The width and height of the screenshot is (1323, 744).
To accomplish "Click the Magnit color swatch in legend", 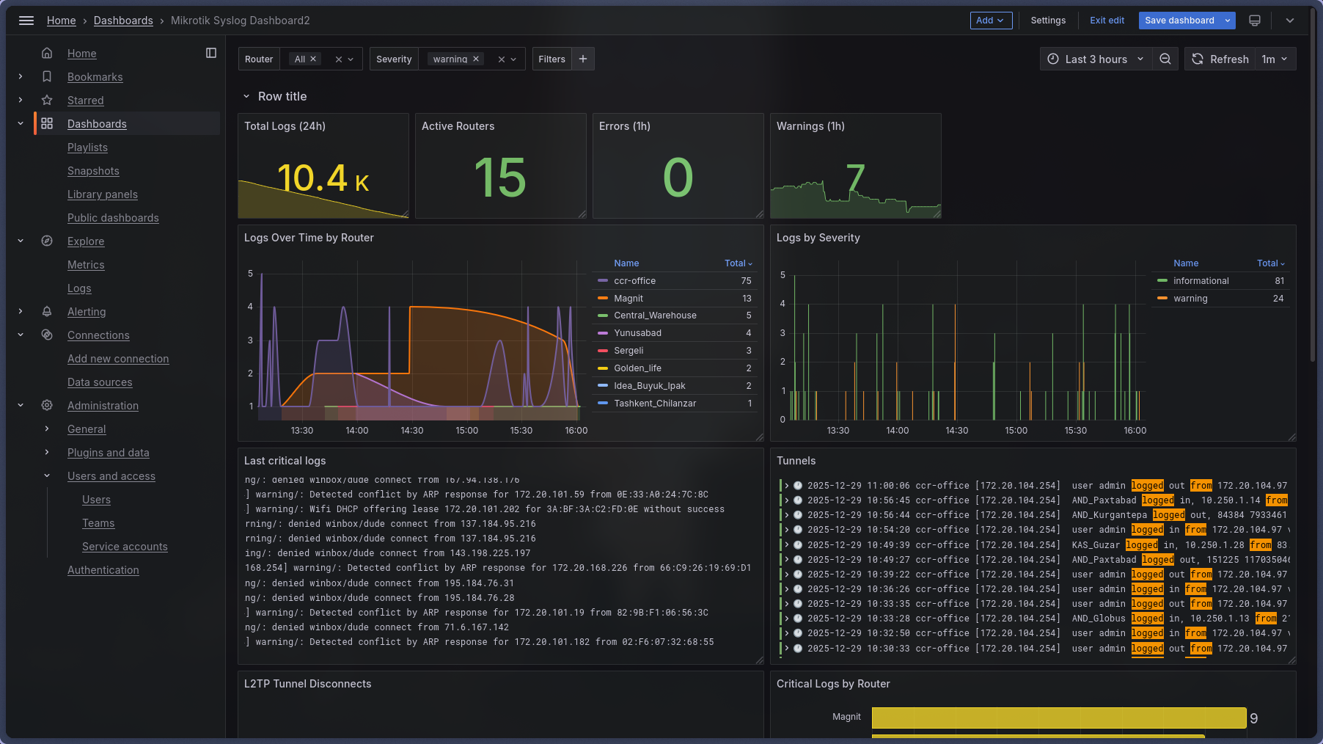I will click(x=603, y=298).
